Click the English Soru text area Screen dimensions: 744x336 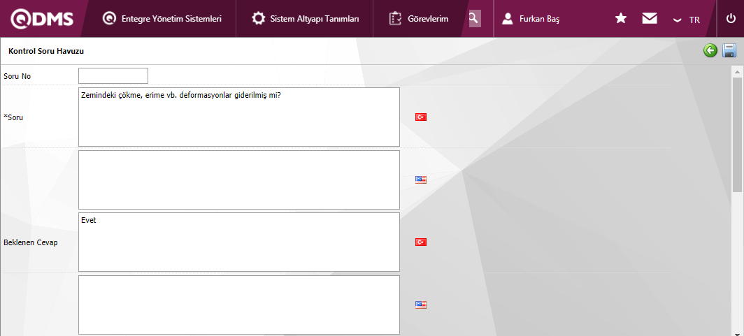[239, 180]
